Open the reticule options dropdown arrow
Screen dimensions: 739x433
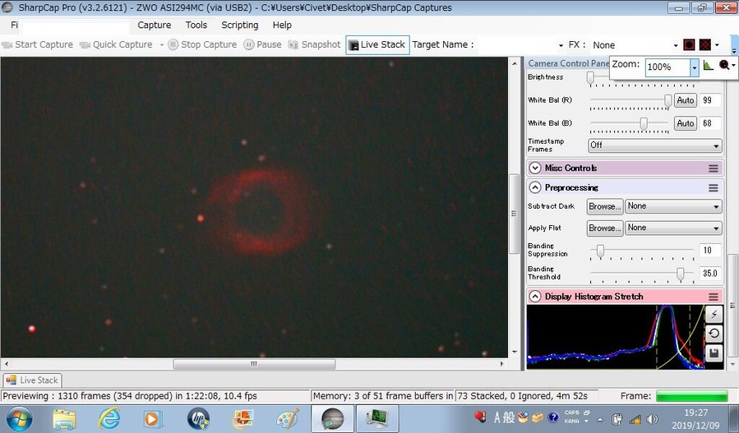(x=717, y=45)
